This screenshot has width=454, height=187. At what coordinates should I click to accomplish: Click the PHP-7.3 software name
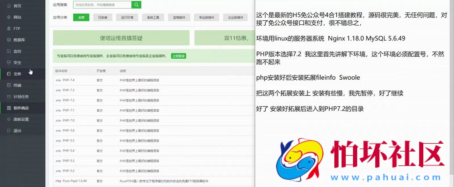coord(69,90)
